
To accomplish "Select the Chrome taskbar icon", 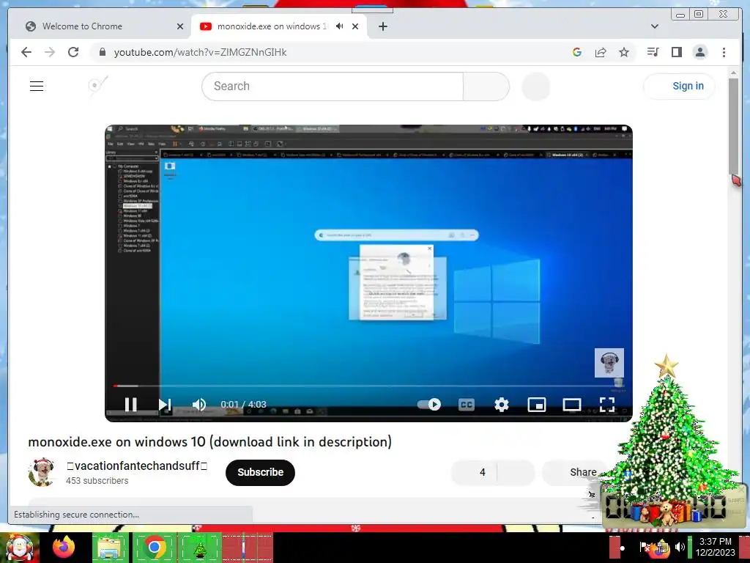I will point(154,547).
